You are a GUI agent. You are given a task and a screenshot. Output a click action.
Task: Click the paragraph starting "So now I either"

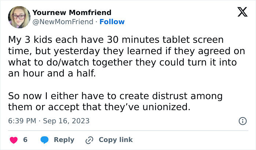(115, 101)
